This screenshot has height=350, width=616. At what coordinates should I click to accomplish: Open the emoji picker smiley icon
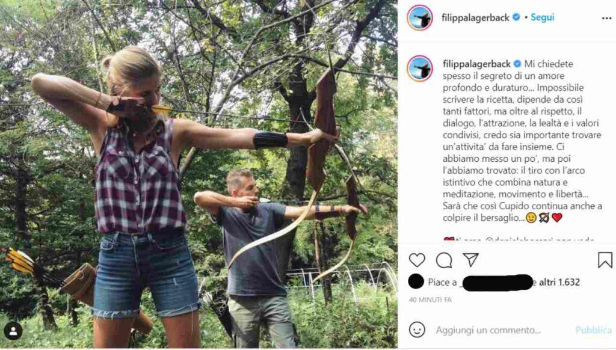point(417,330)
